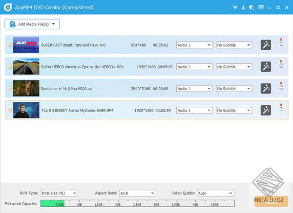Click the Estimated Capacity progress bar
The width and height of the screenshot is (293, 213).
(x=138, y=203)
